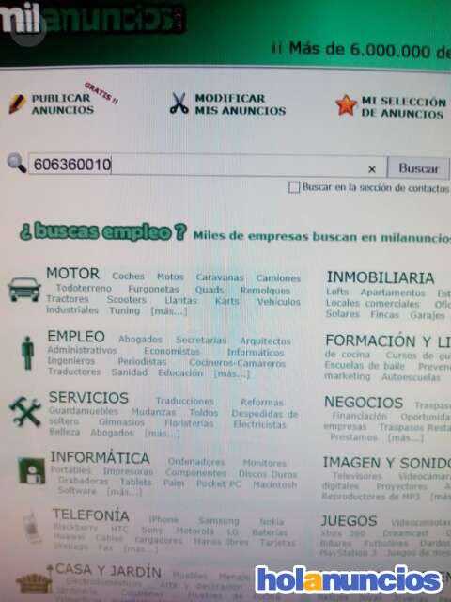Open the Camiones link
The height and width of the screenshot is (602, 451).
tap(278, 278)
